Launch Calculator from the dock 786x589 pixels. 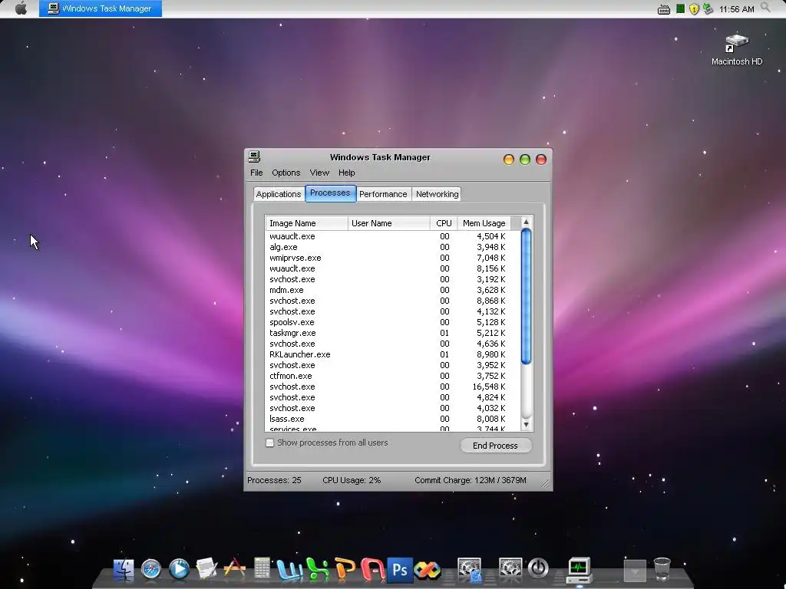(262, 570)
